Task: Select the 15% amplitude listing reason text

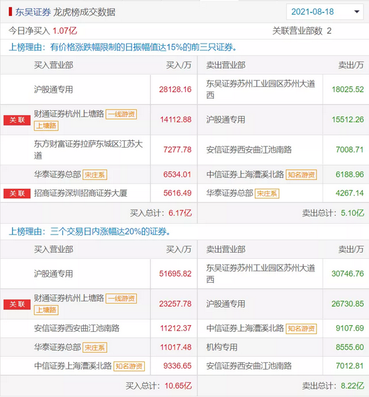Action: point(123,47)
